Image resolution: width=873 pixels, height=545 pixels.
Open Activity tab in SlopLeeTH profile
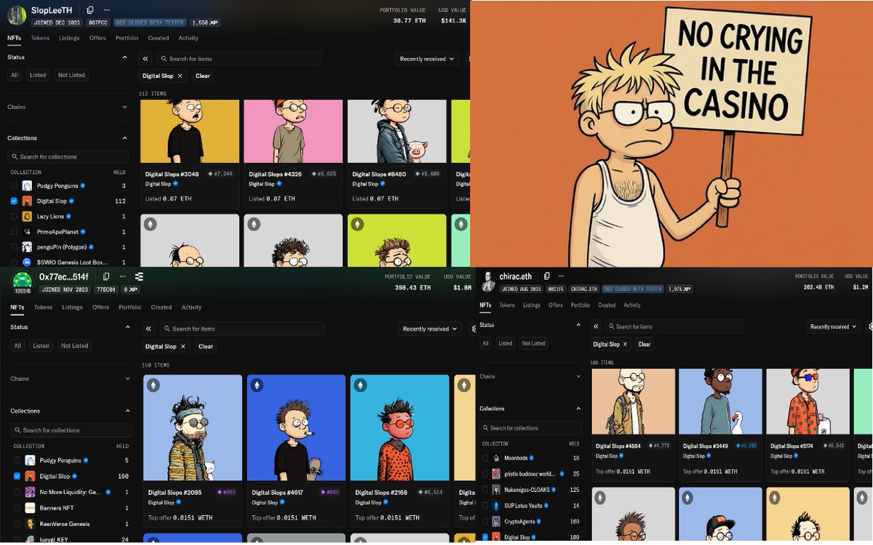188,38
